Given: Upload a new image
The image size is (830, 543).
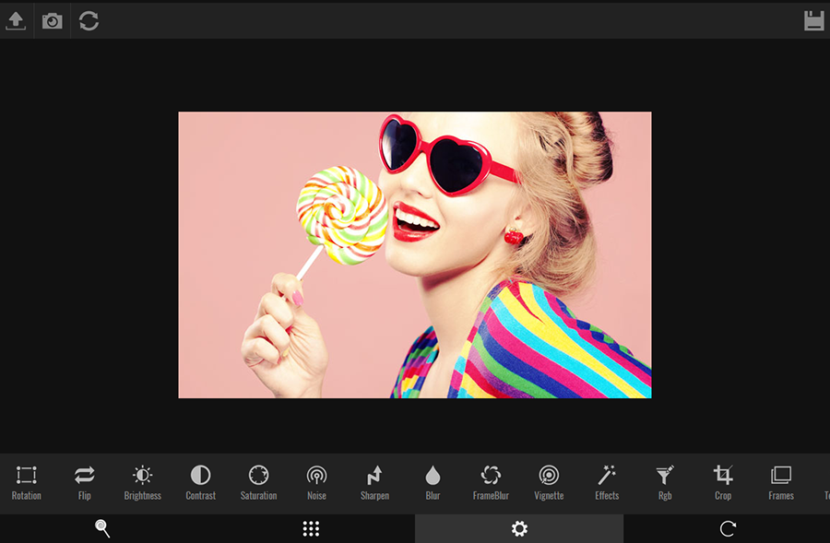Looking at the screenshot, I should [17, 20].
